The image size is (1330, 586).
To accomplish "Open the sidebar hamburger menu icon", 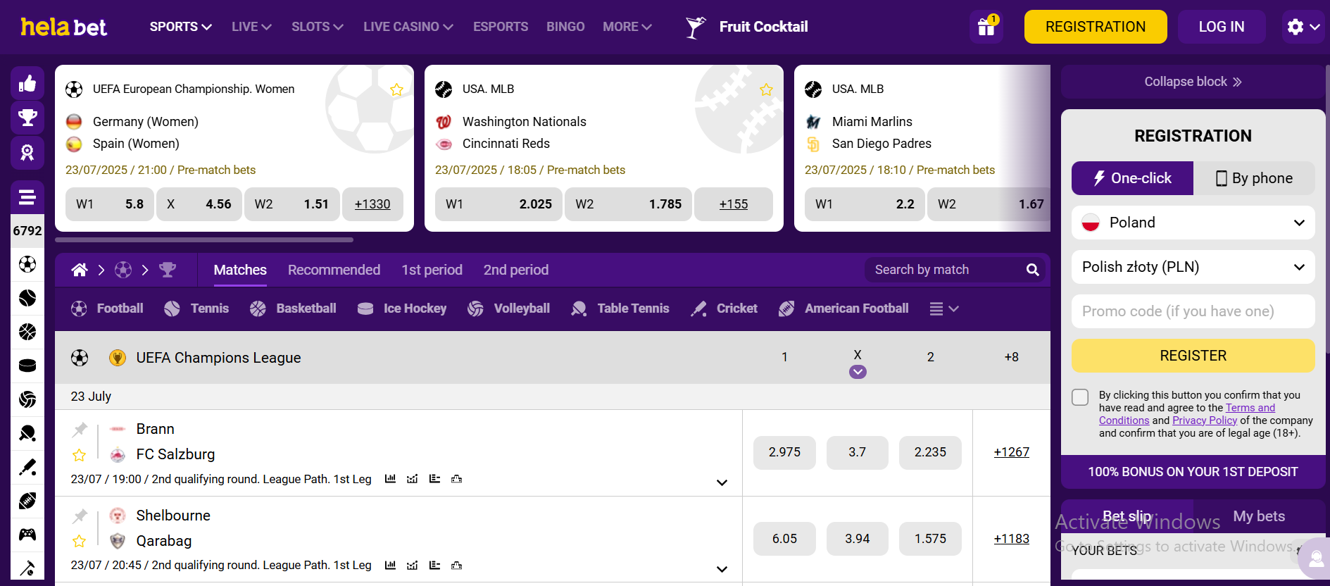I will point(27,197).
